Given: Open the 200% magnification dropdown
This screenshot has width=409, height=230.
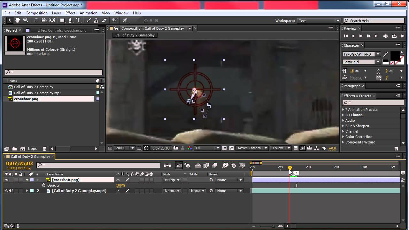Looking at the screenshot, I should [x=125, y=148].
